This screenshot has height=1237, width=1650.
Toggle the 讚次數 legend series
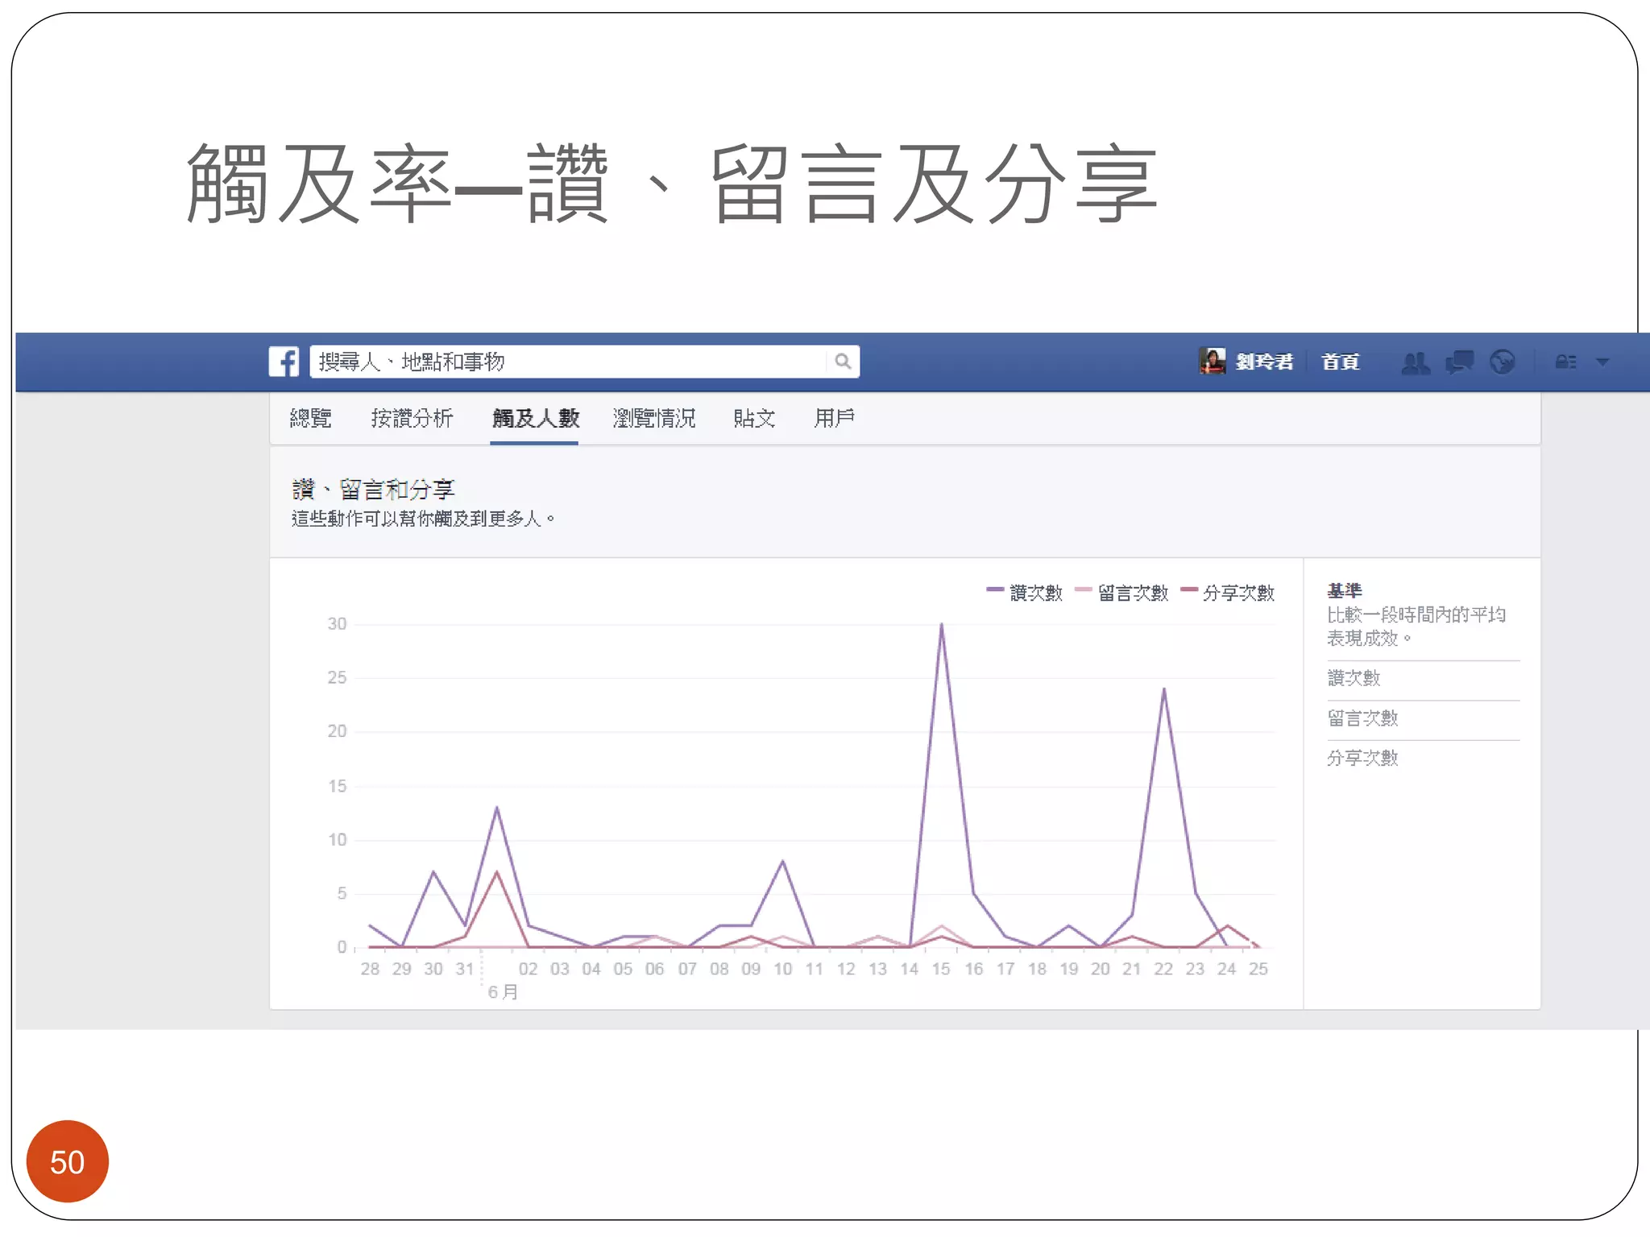click(1026, 593)
